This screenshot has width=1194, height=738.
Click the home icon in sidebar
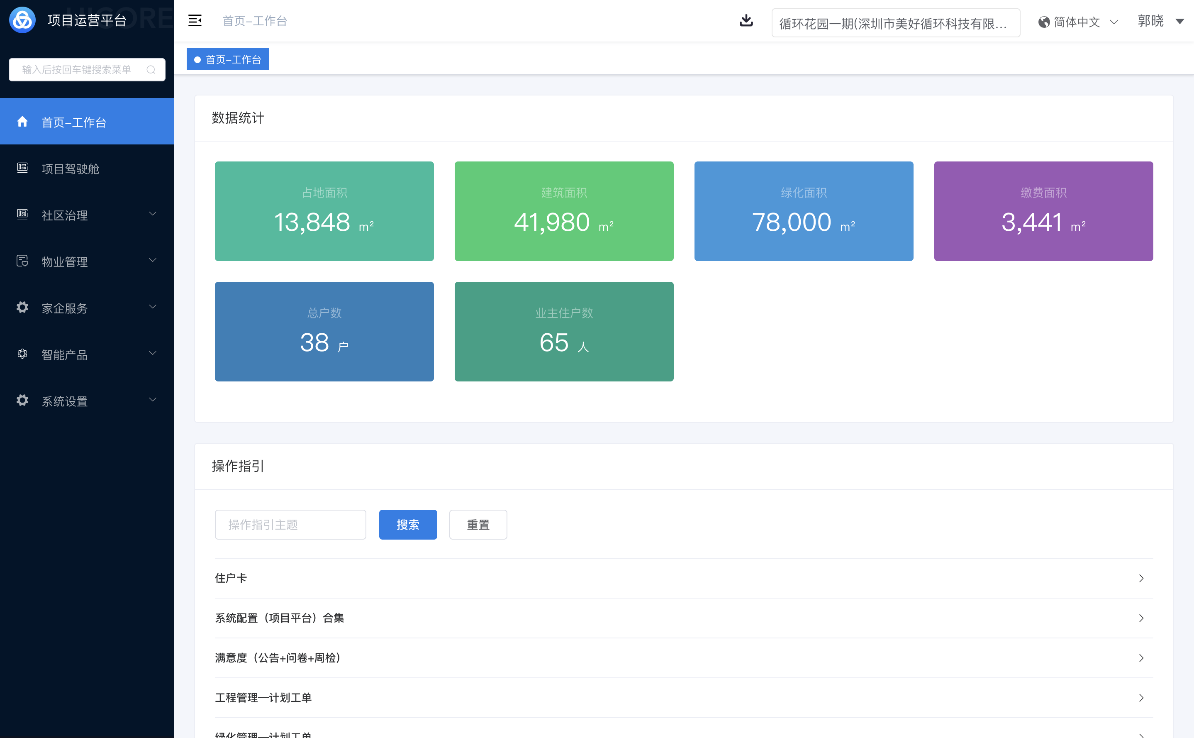(x=22, y=122)
